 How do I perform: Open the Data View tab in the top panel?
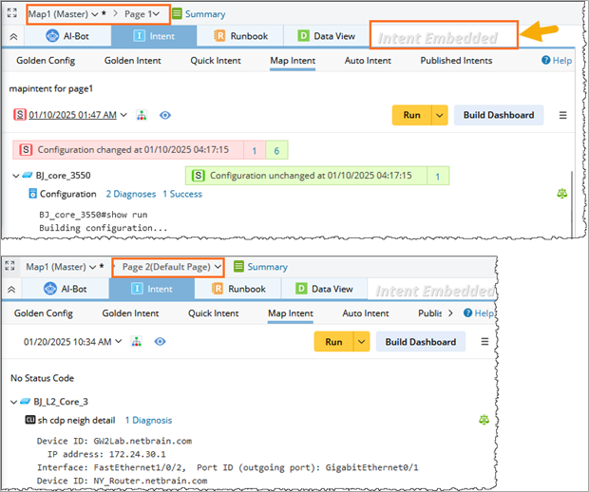coord(326,36)
